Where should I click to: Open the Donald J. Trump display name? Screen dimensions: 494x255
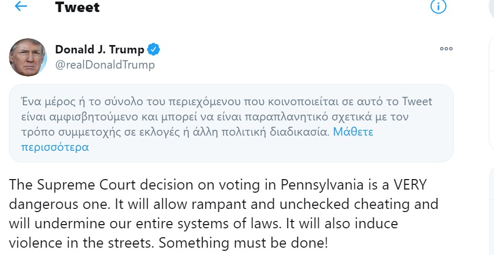(100, 49)
